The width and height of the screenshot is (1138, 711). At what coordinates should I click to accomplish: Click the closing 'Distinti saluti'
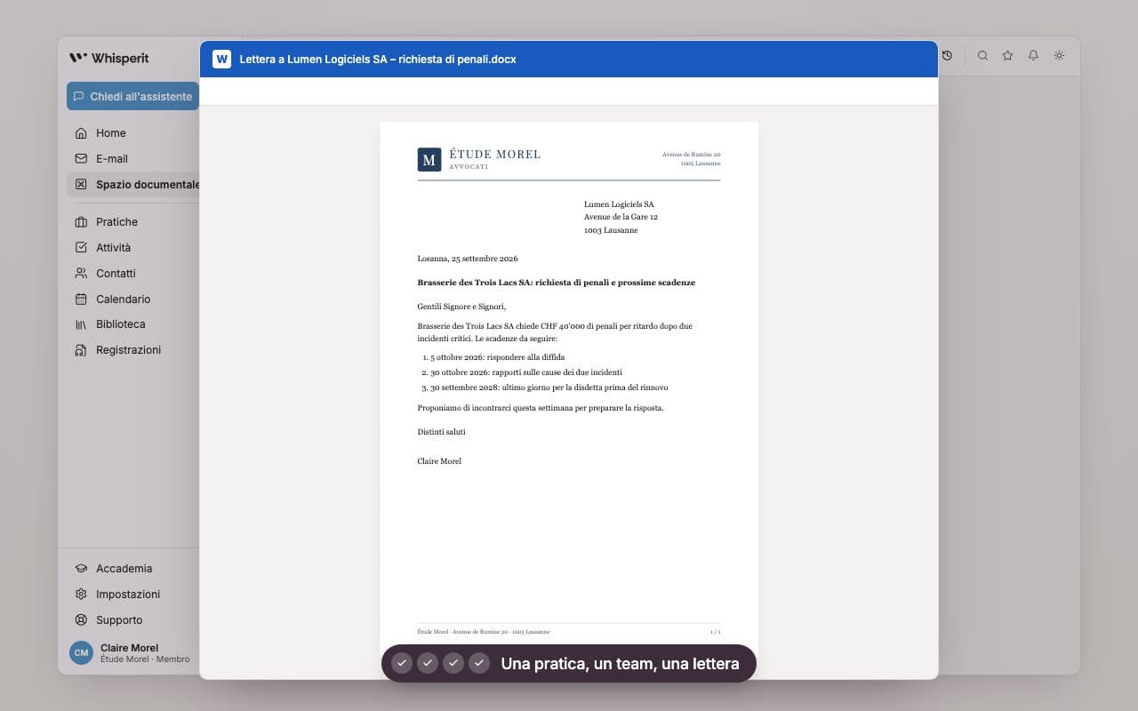(442, 432)
